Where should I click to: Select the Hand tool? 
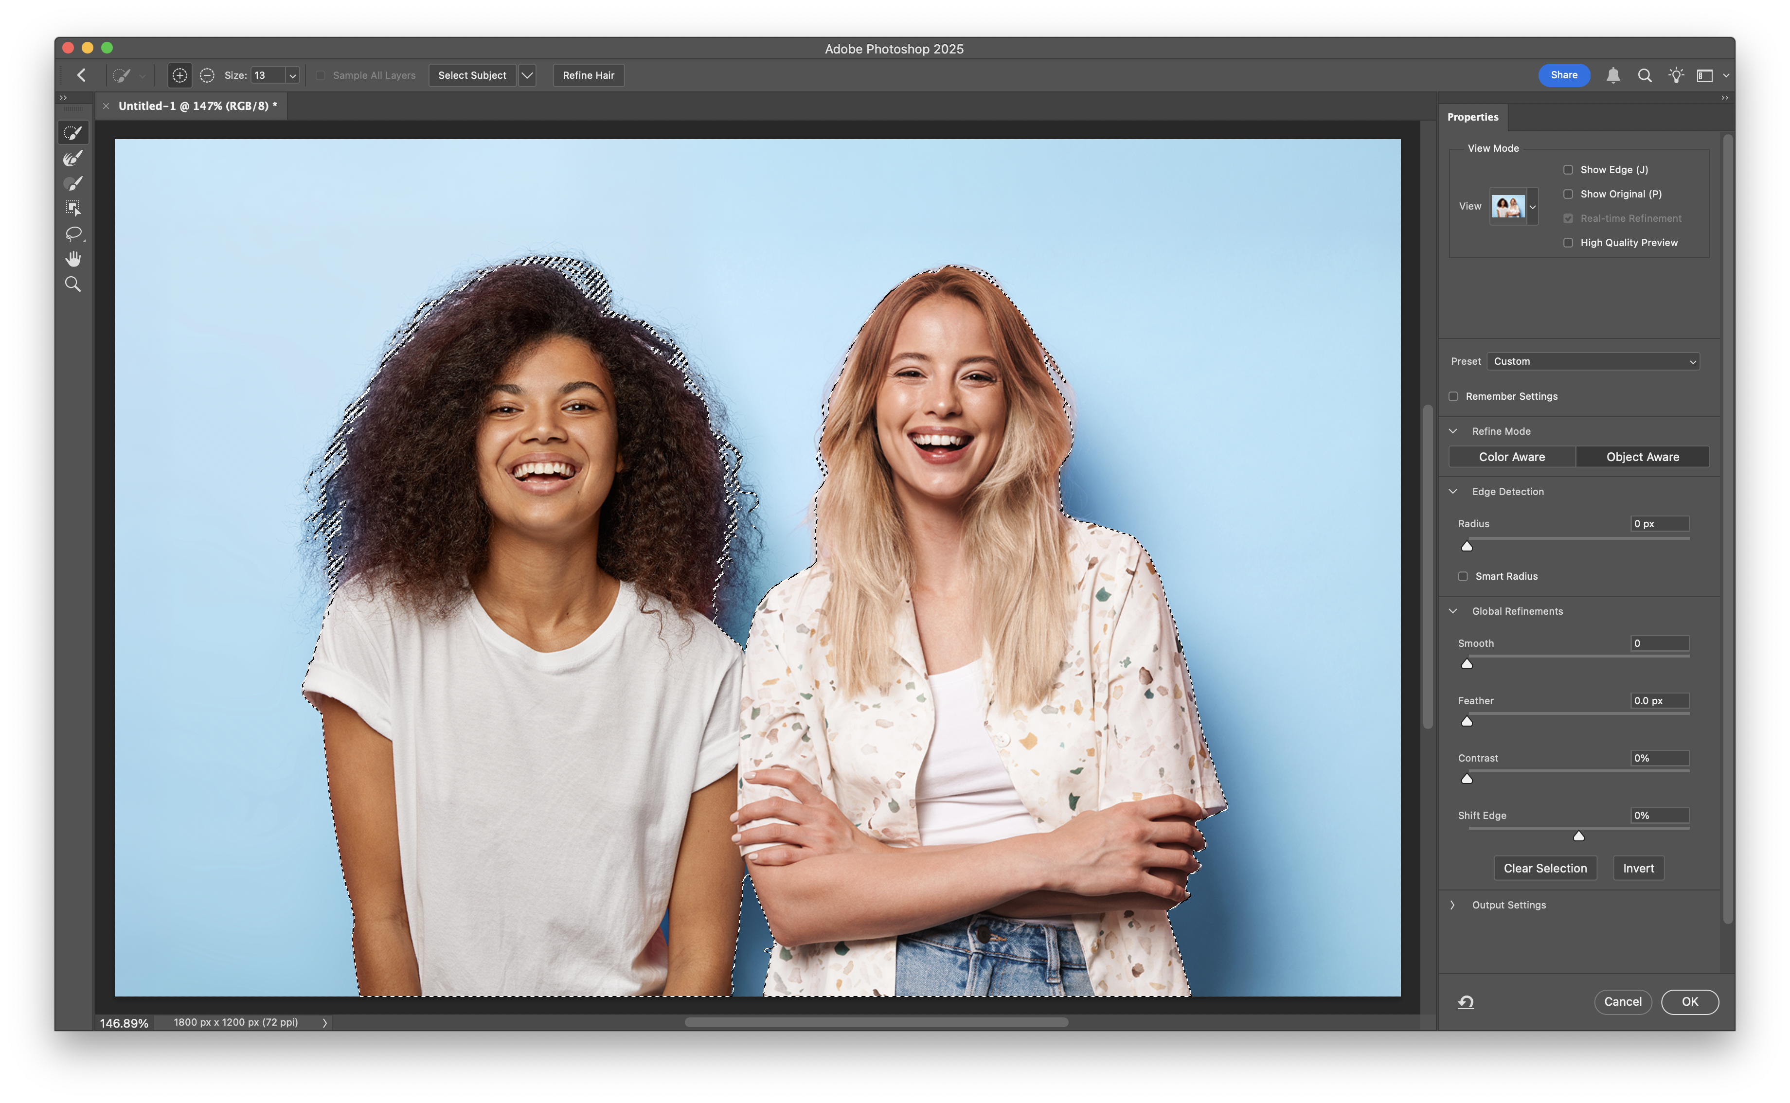[73, 259]
